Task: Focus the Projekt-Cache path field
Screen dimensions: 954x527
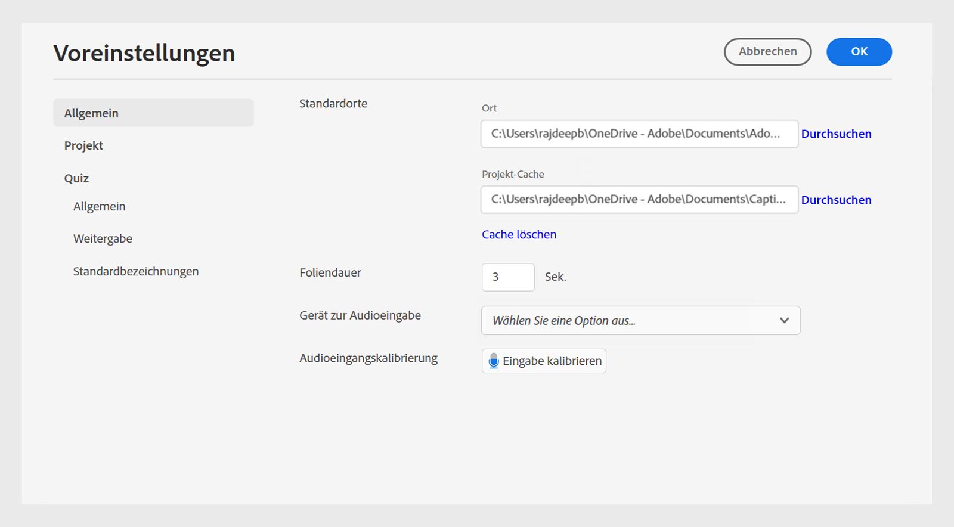Action: click(x=639, y=200)
